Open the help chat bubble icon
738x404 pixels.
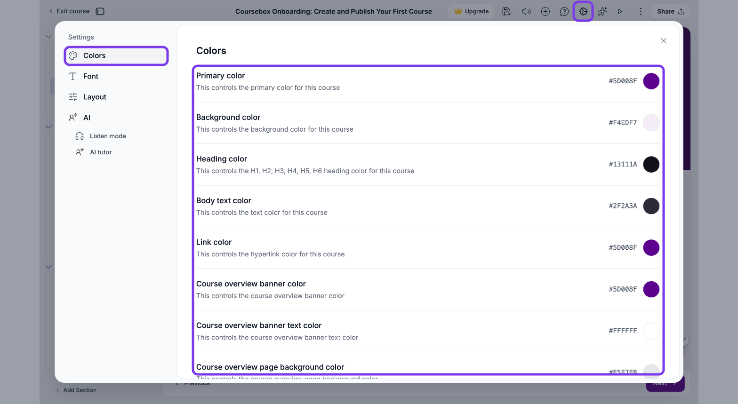(564, 11)
